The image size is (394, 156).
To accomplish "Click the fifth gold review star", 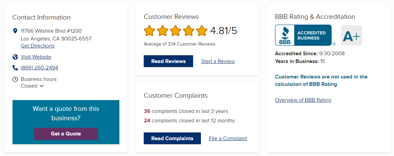I will pyautogui.click(x=202, y=31).
